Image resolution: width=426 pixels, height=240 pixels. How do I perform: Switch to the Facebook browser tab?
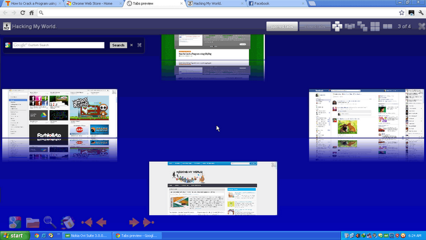pyautogui.click(x=277, y=3)
